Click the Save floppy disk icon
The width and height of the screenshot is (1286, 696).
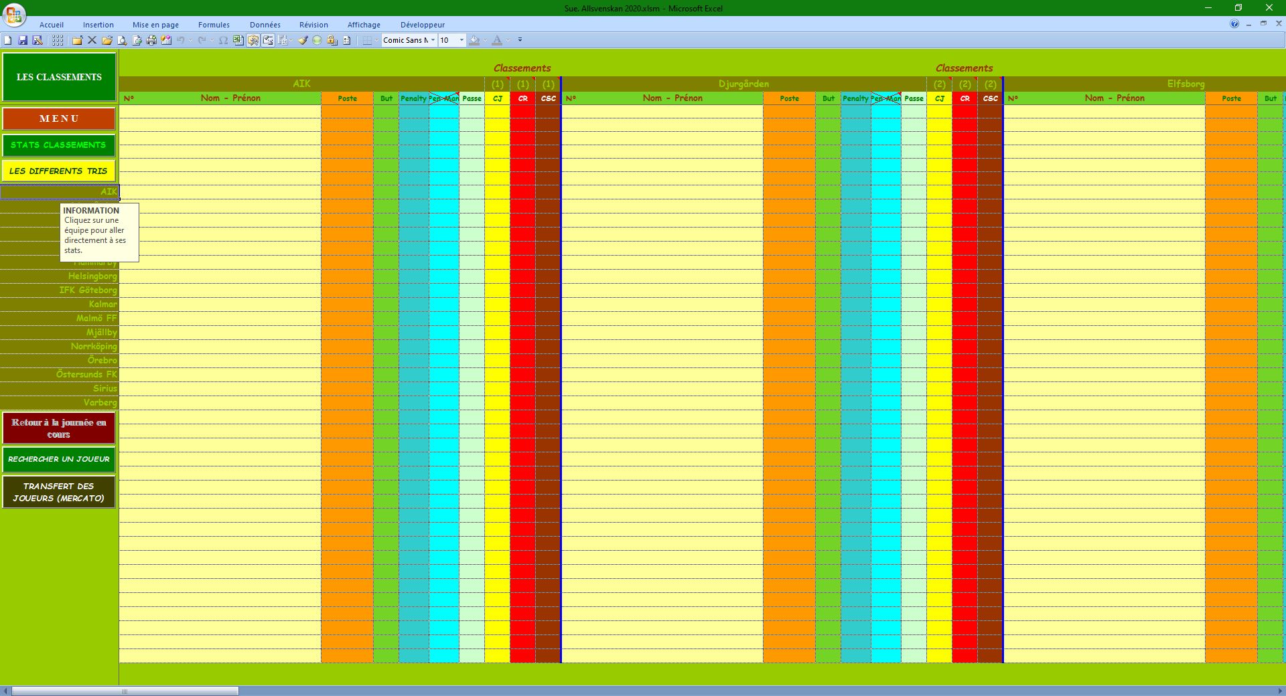[23, 40]
